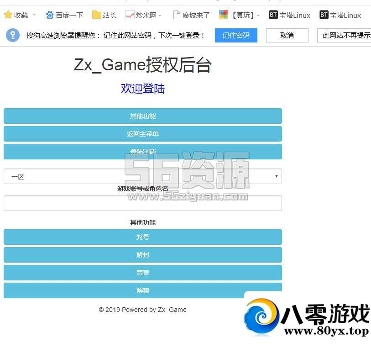Open the first 宝塔Linux BT bookmark
The height and width of the screenshot is (353, 371).
(x=289, y=15)
